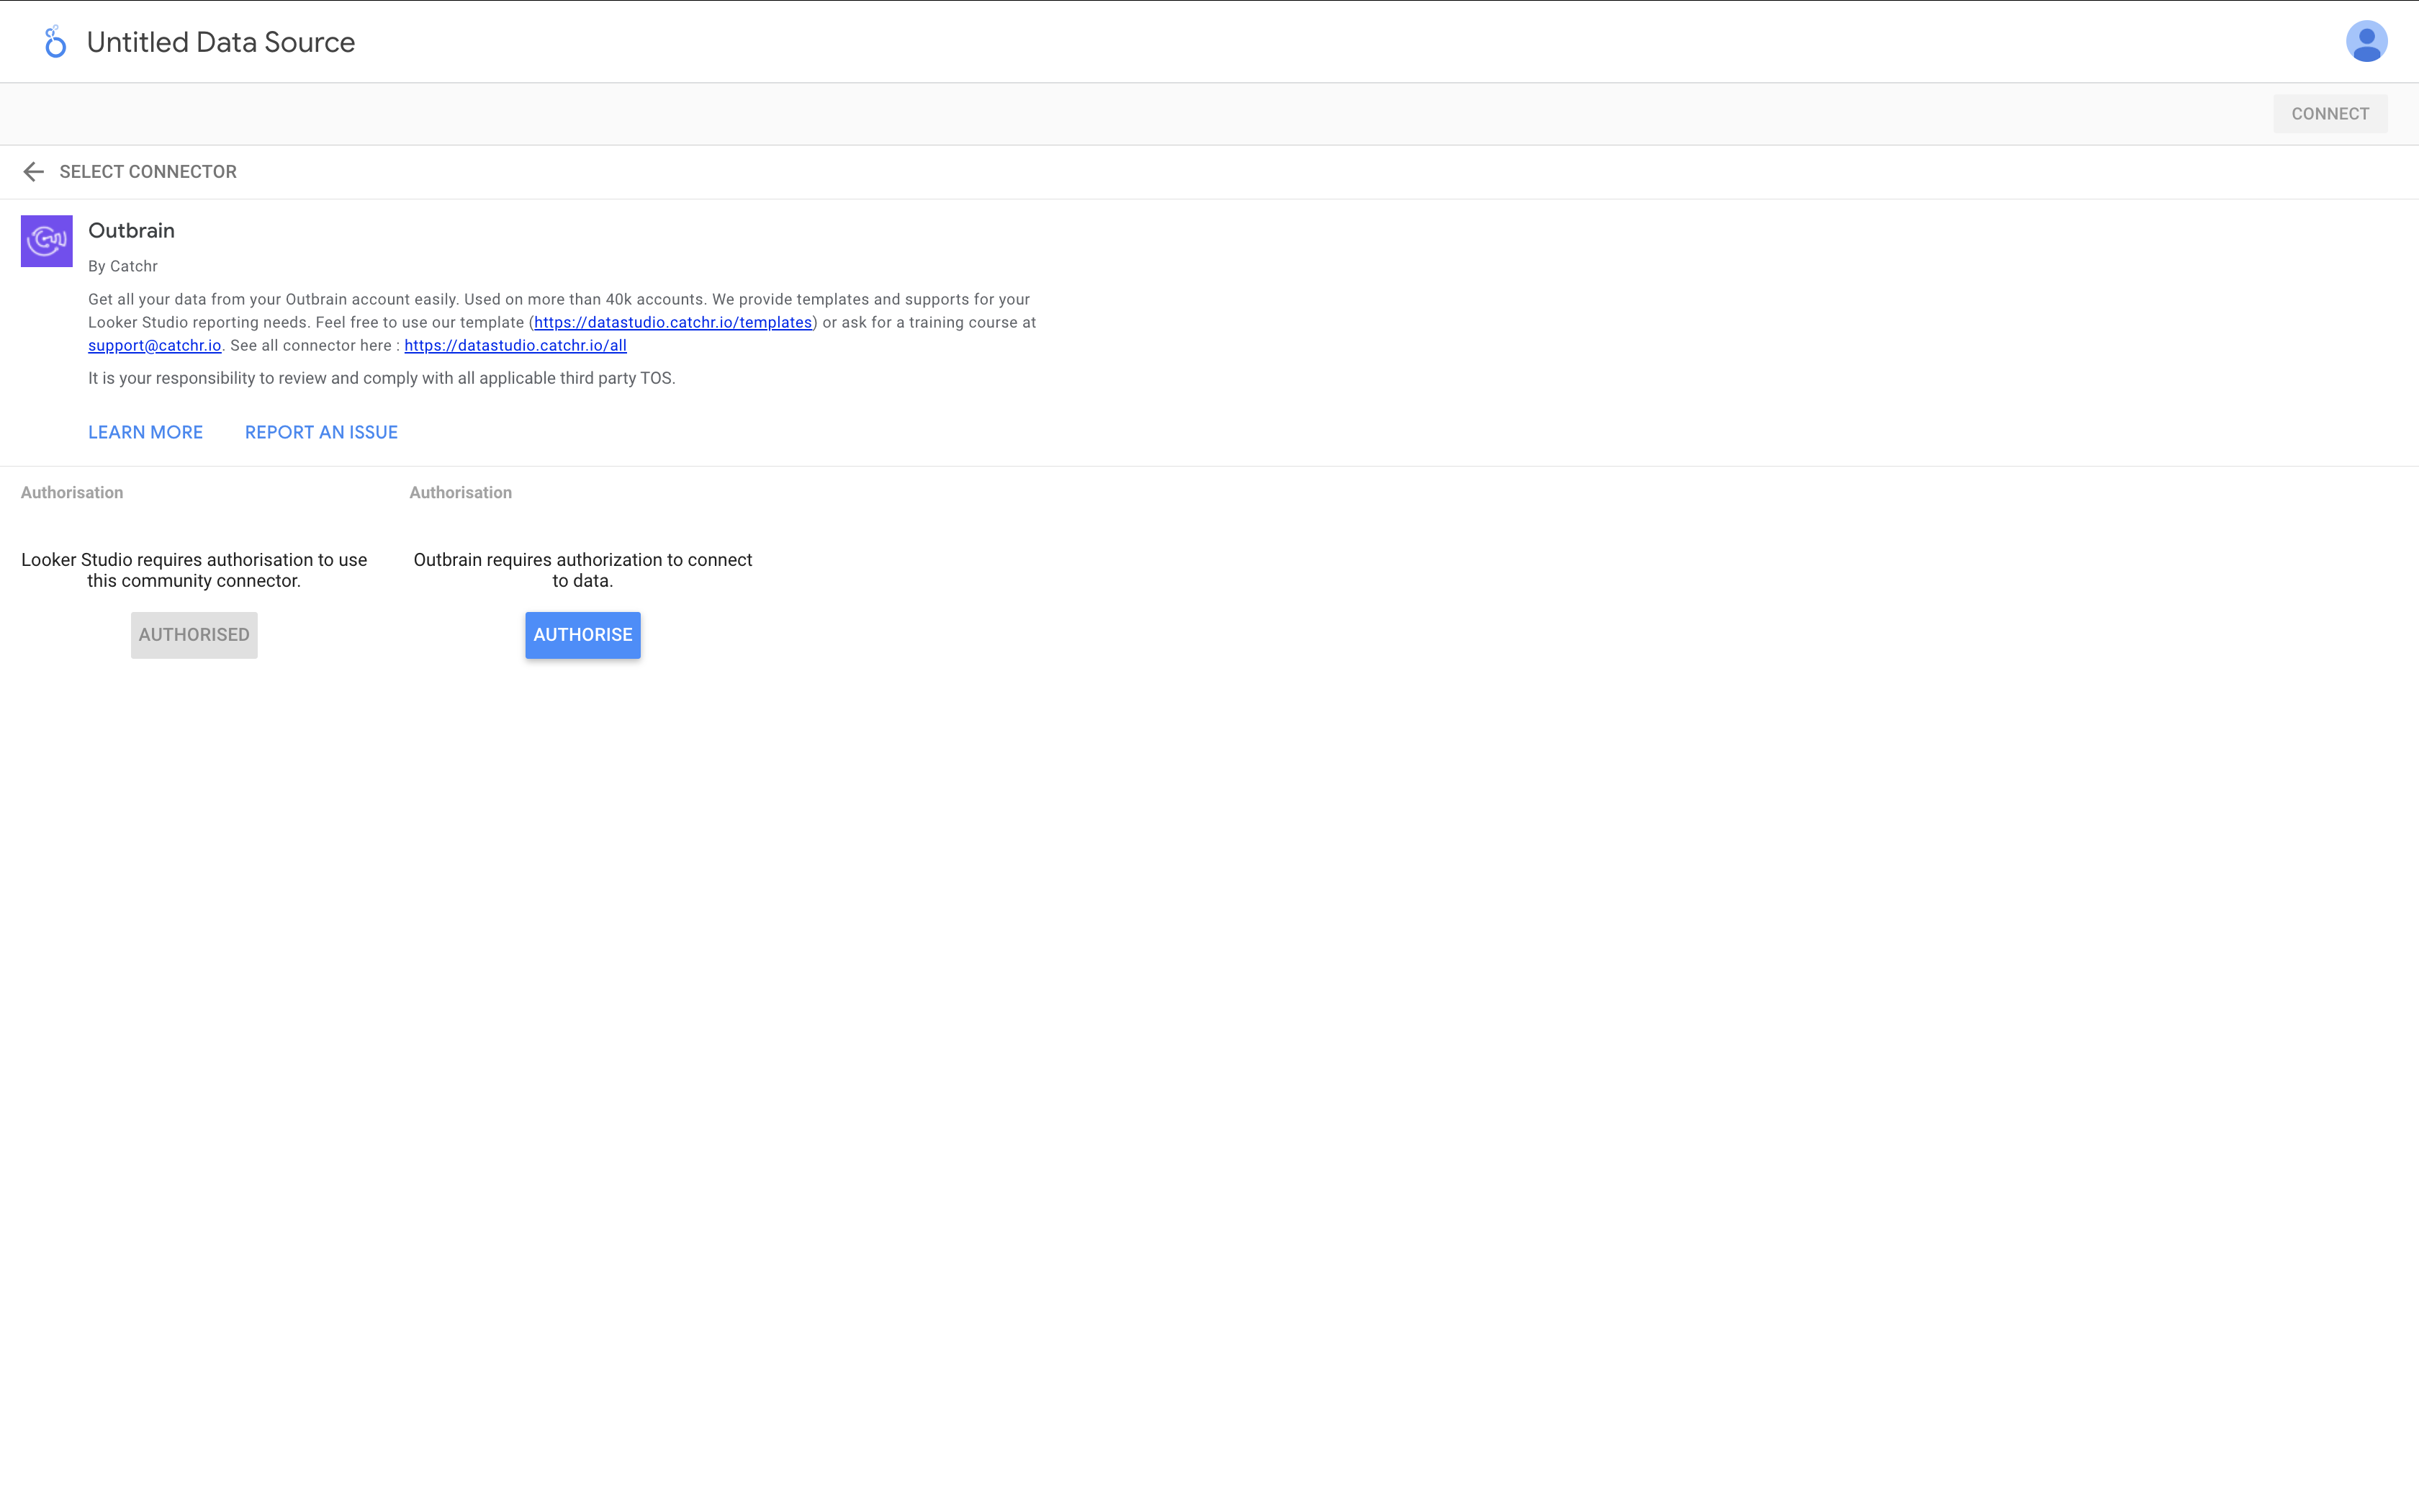Open the datastudio.catchr.io/templates link
This screenshot has width=2419, height=1512.
tap(672, 322)
